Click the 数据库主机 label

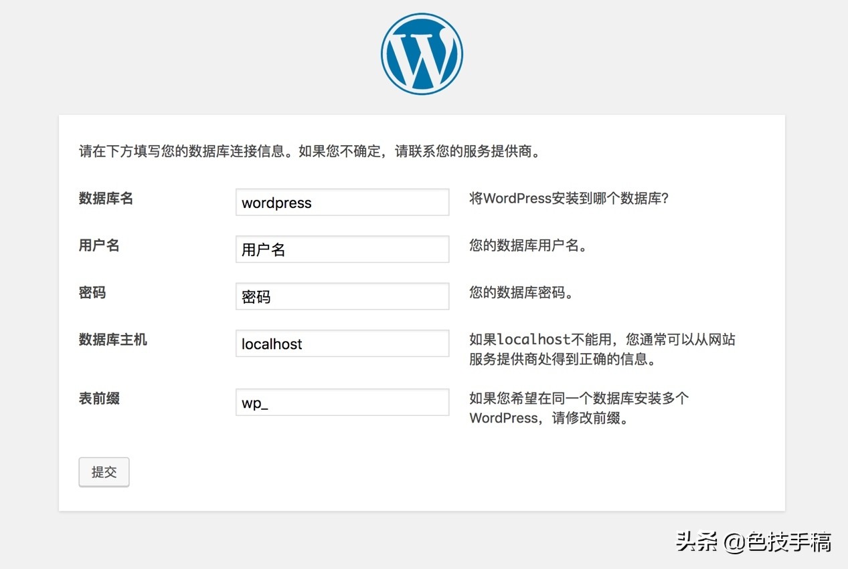112,340
